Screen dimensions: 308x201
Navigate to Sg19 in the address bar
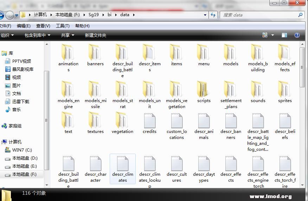click(x=94, y=15)
